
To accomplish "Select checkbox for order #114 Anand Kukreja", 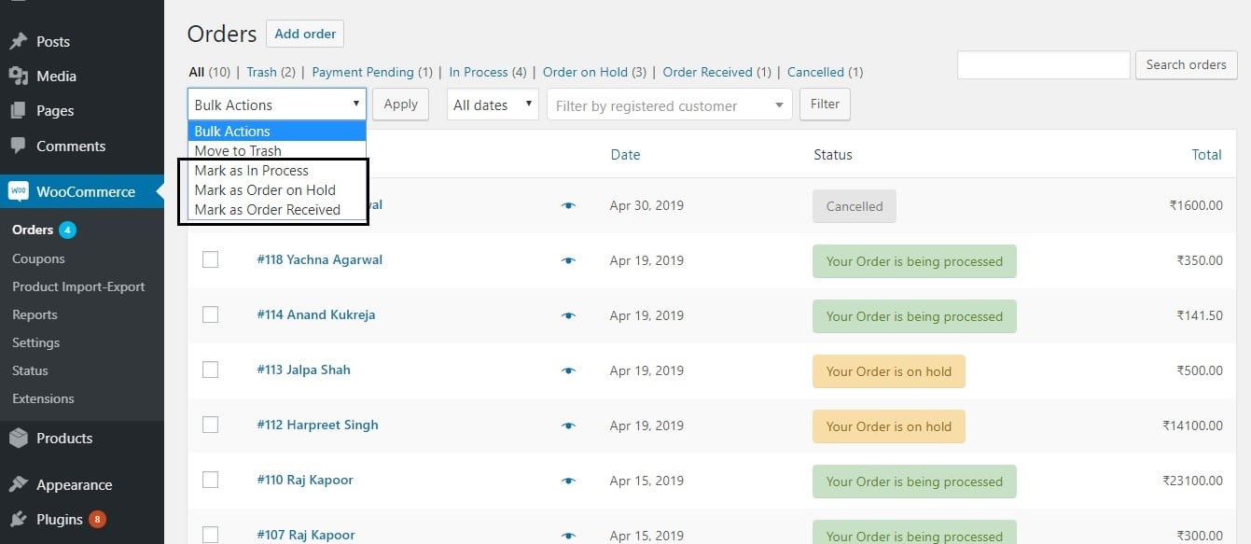I will coord(210,314).
